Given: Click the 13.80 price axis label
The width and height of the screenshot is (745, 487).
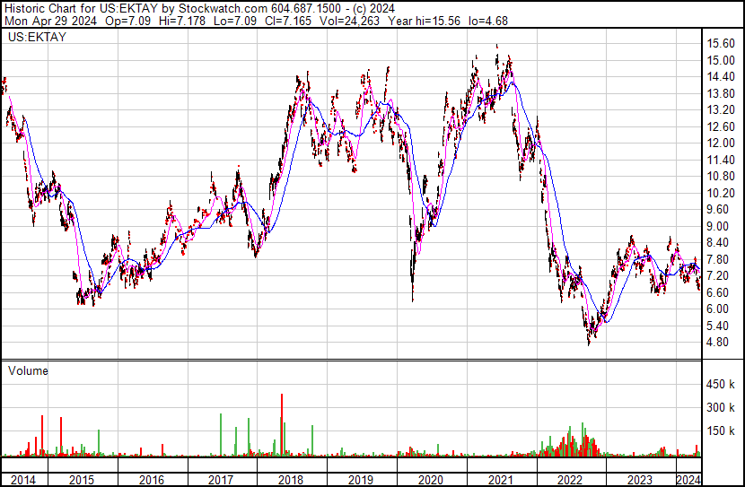Looking at the screenshot, I should pos(721,93).
